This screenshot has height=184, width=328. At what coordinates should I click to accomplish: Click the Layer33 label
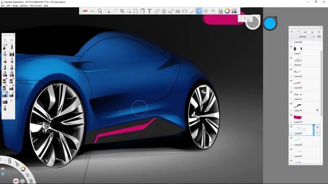[298, 76]
